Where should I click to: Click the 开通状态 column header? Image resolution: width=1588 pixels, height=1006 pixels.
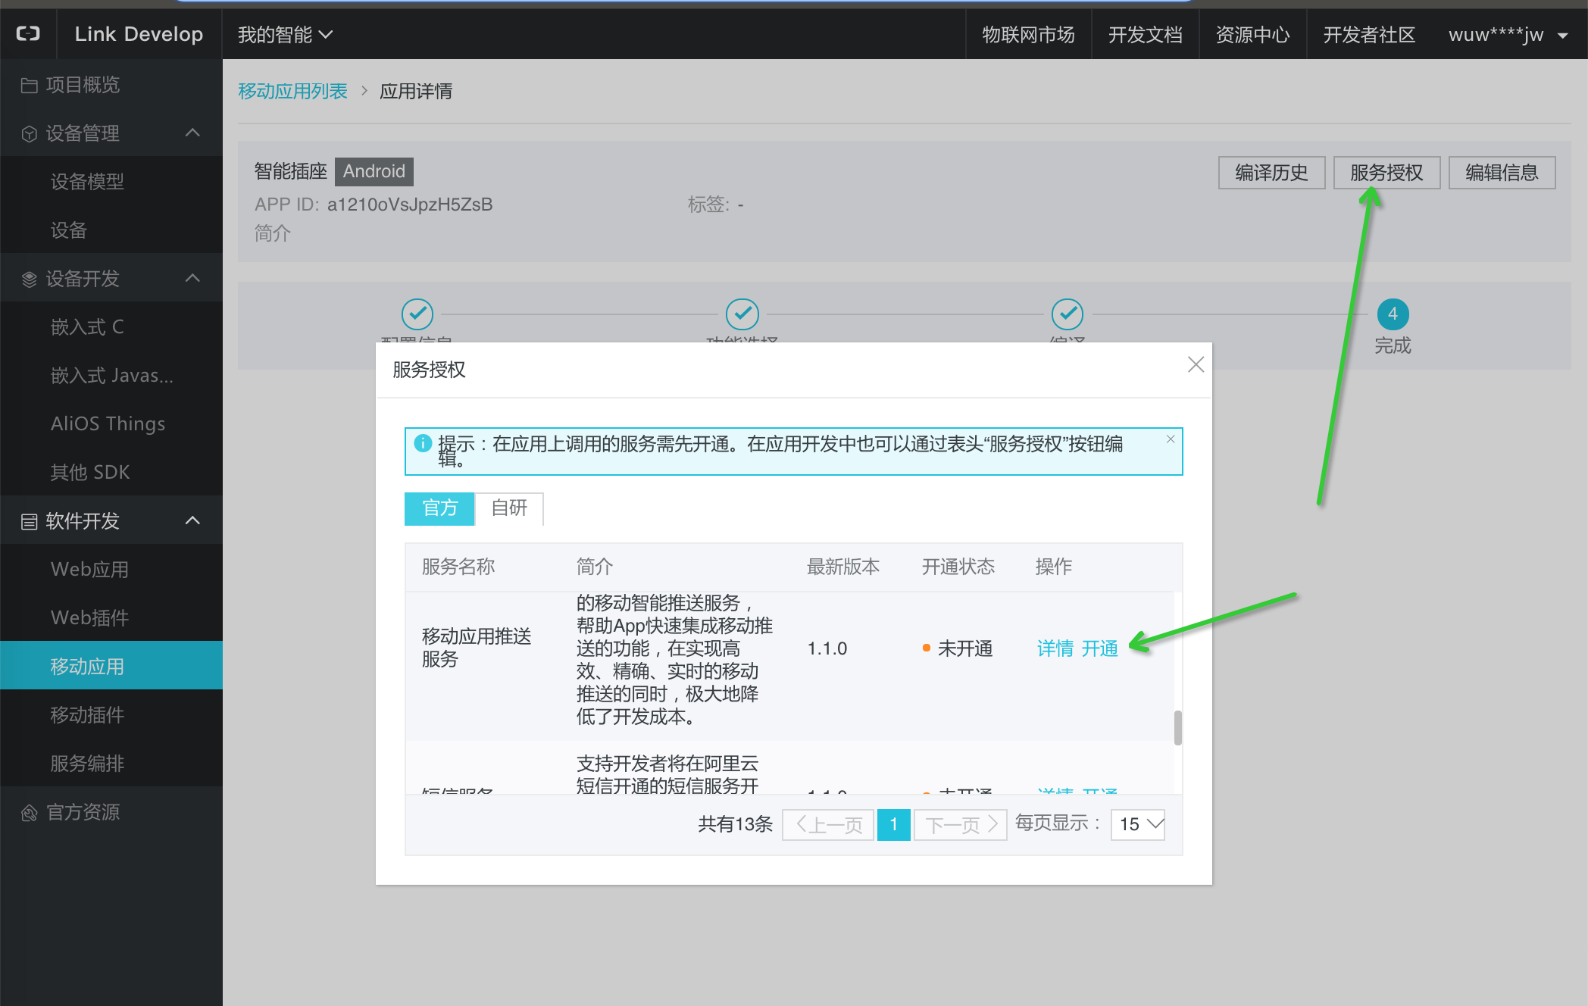tap(958, 567)
